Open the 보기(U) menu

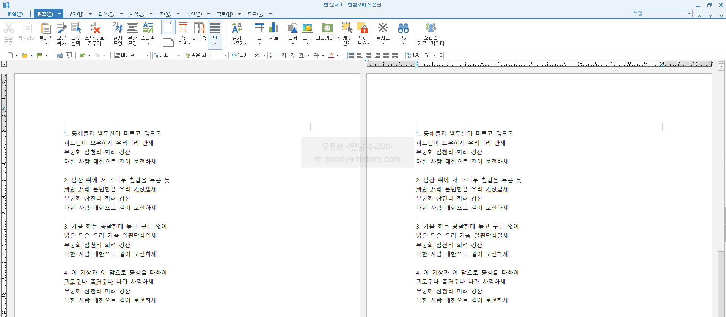pos(75,14)
